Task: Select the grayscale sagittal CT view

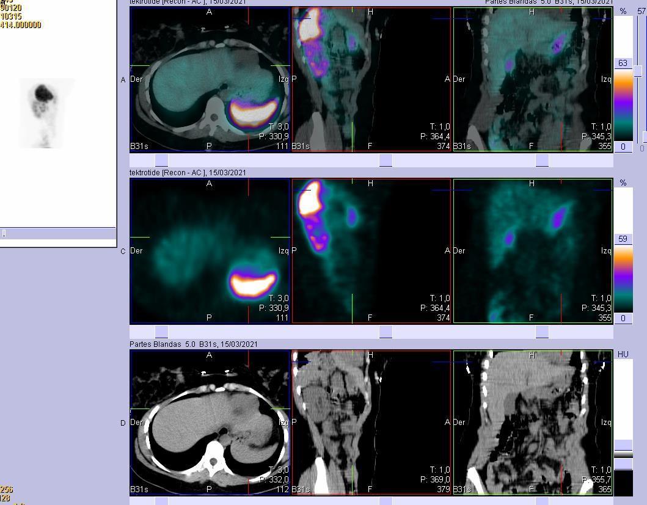Action: click(x=371, y=423)
